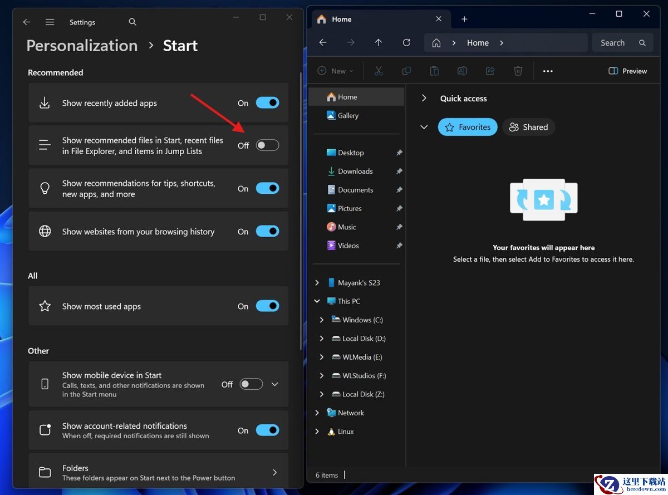
Task: Click the Up arrow navigation icon
Action: pos(379,43)
